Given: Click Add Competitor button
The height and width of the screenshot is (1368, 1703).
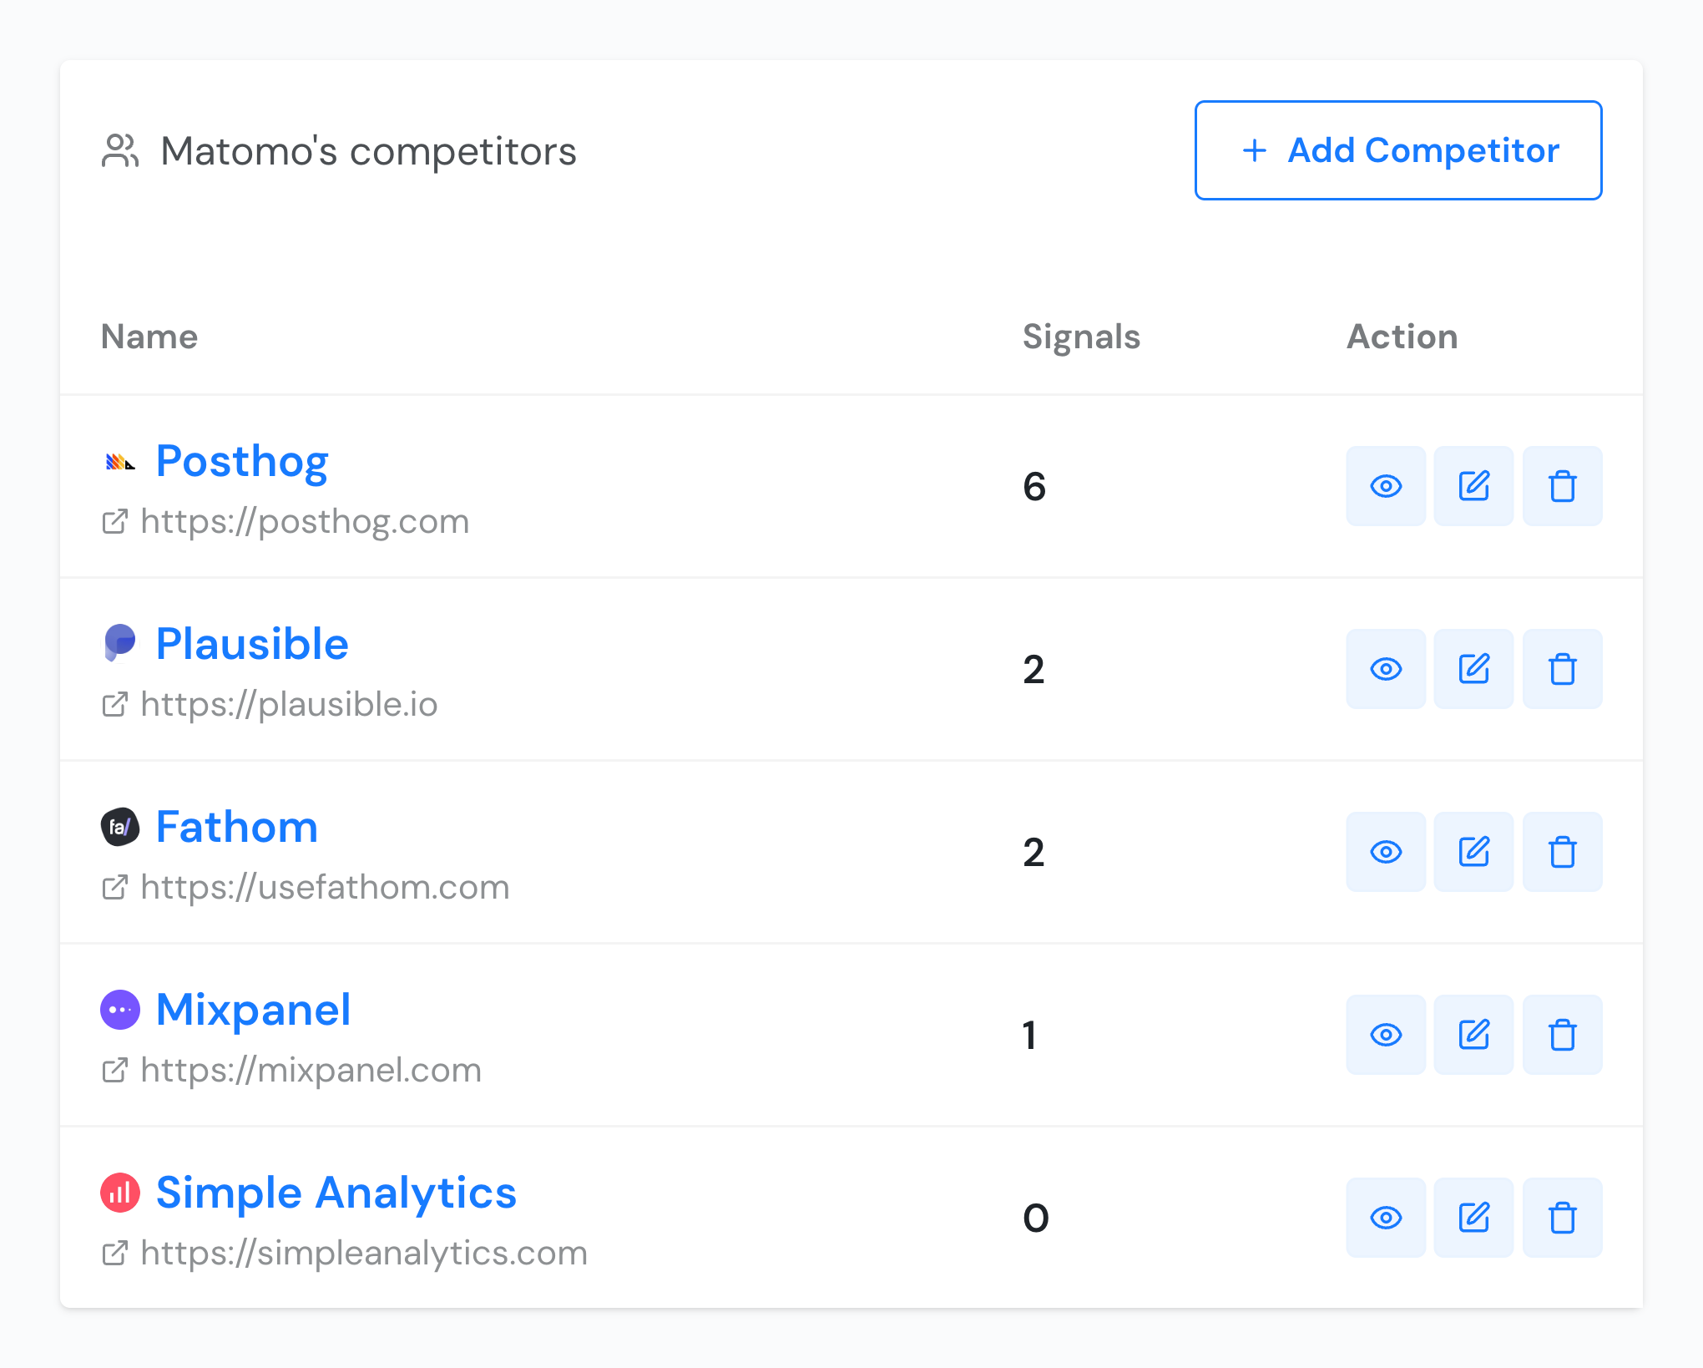Looking at the screenshot, I should tap(1397, 150).
